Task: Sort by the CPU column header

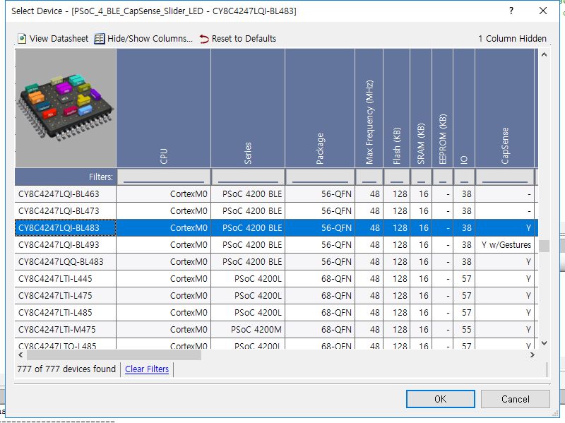Action: [163, 108]
